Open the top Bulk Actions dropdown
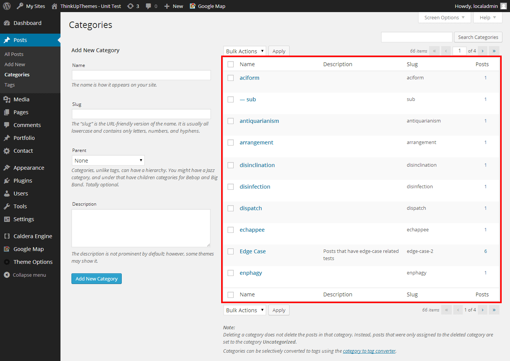The height and width of the screenshot is (361, 510). pyautogui.click(x=245, y=51)
